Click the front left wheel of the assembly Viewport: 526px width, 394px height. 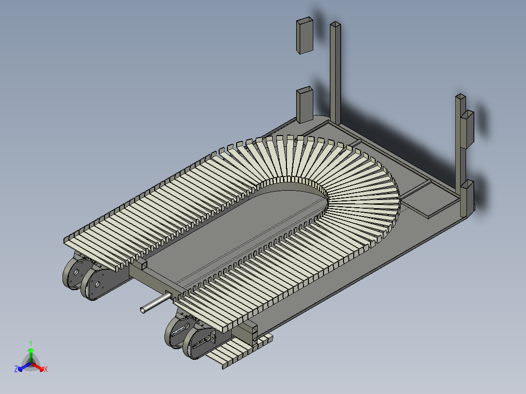pyautogui.click(x=78, y=273)
